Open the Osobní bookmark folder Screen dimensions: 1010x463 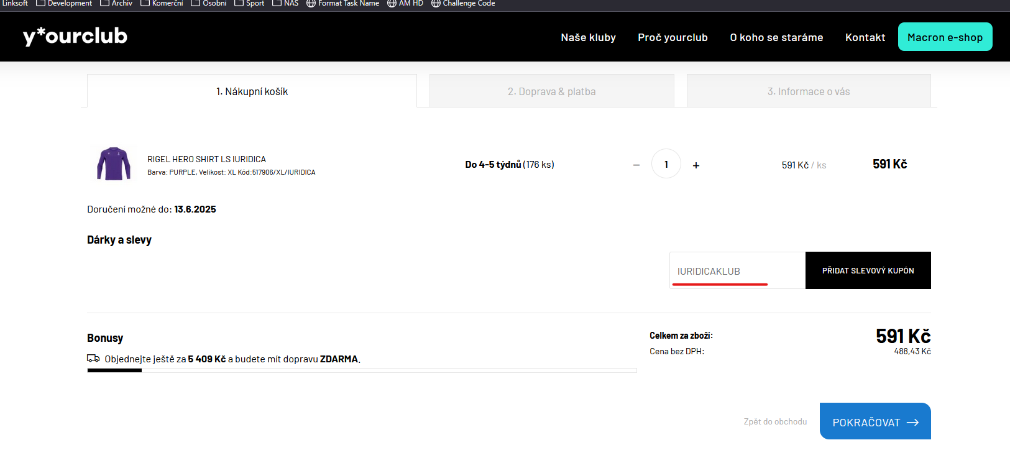209,3
